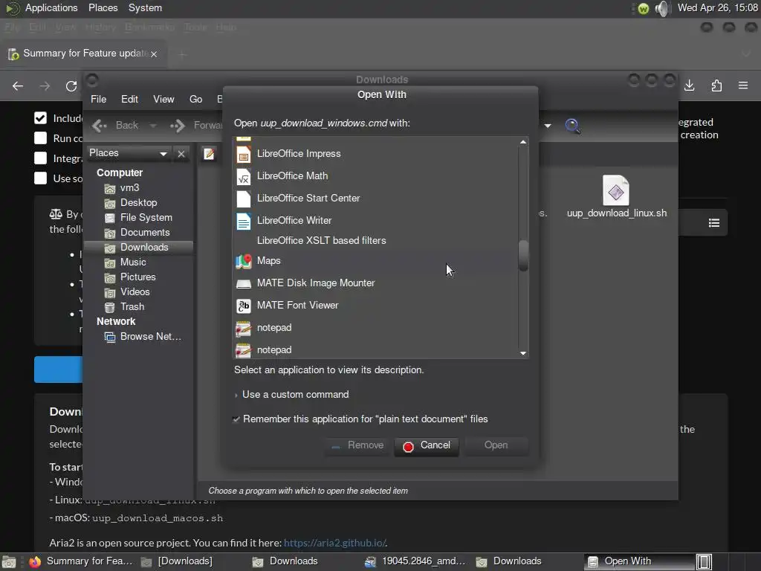Open dropdown arrow beside search icon
Image resolution: width=761 pixels, height=571 pixels.
coord(548,126)
